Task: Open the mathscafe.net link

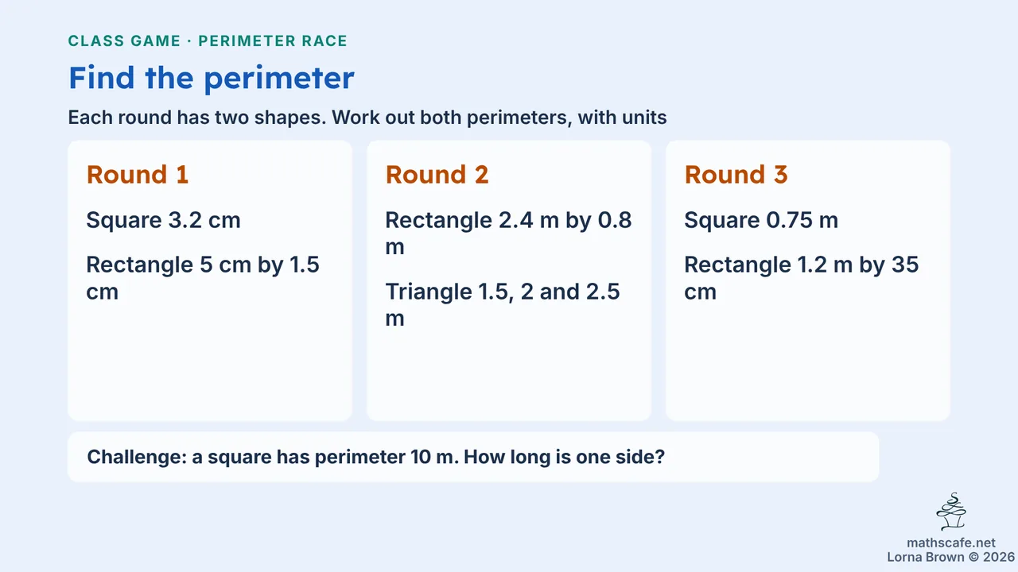Action: point(951,543)
